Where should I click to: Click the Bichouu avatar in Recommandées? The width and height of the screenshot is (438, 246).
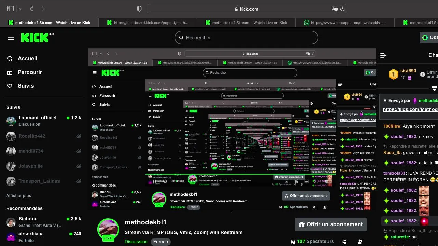coord(11,222)
